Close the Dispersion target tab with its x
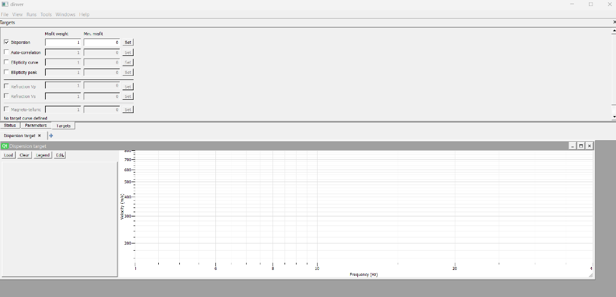The height and width of the screenshot is (297, 616). click(39, 136)
